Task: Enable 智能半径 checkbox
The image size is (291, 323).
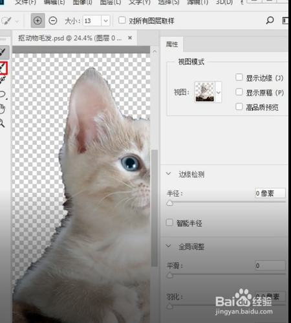Action: (169, 223)
